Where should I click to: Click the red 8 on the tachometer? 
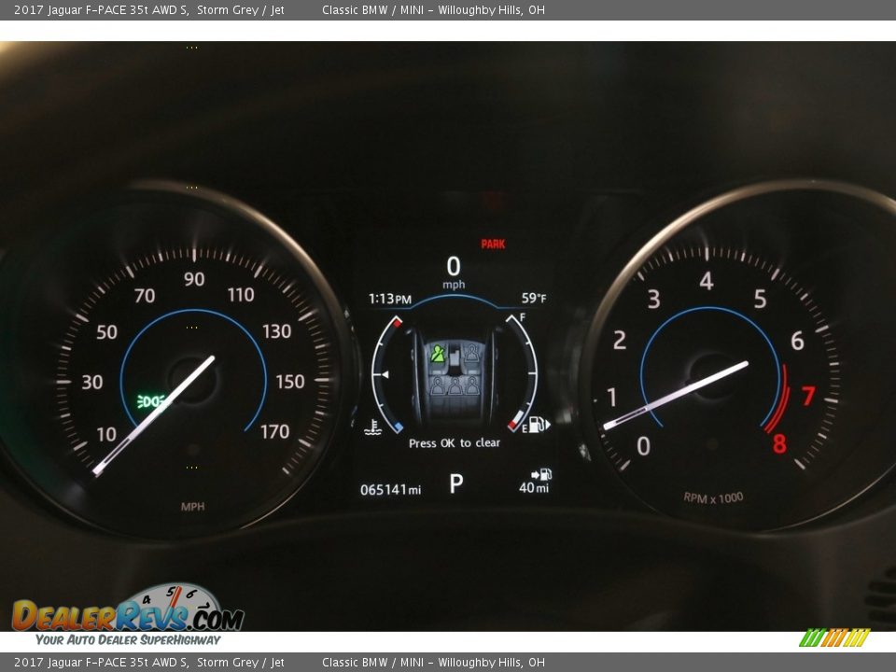click(x=779, y=444)
